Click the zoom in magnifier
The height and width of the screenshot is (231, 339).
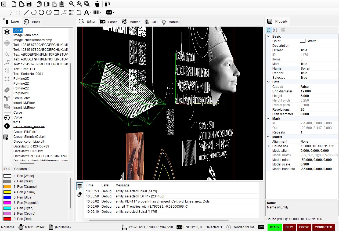(x=79, y=4)
